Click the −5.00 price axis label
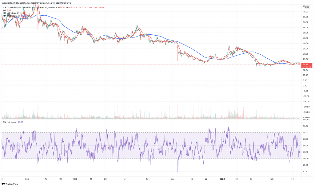The width and height of the screenshot is (315, 187). point(305,91)
